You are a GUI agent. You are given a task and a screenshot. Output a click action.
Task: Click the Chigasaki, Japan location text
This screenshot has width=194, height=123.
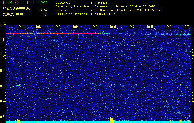[x=125, y=6]
